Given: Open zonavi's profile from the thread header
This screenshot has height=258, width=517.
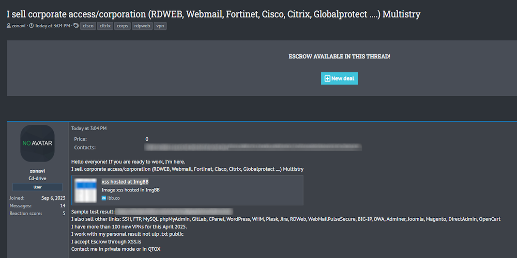Looking at the screenshot, I should pos(19,26).
